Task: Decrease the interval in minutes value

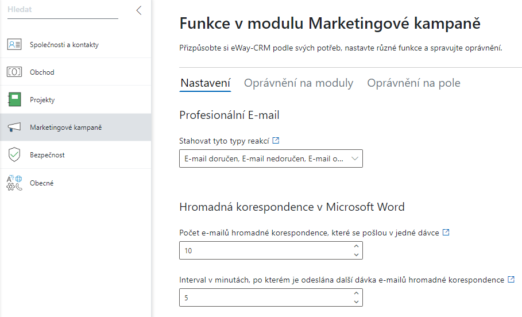Action: coord(356,302)
